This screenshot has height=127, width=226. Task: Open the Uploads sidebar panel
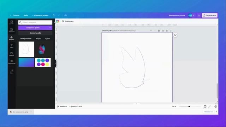(x=12, y=38)
